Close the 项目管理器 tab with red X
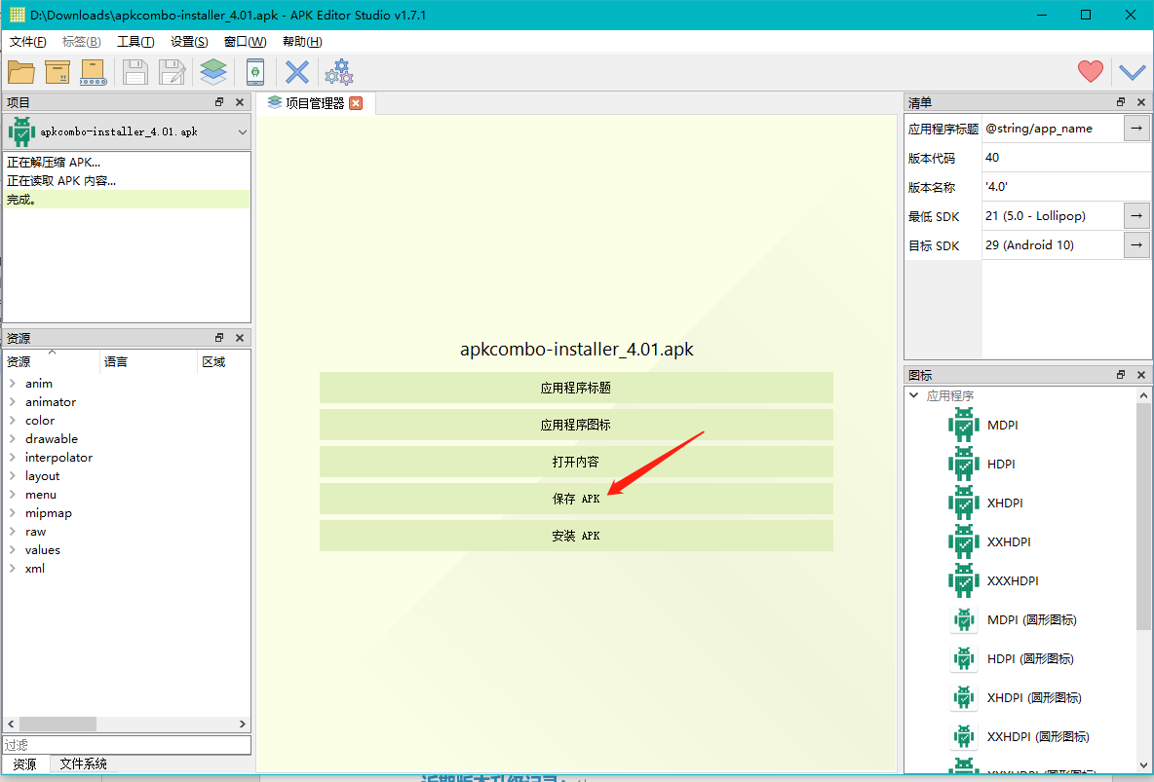The image size is (1154, 782). [356, 103]
